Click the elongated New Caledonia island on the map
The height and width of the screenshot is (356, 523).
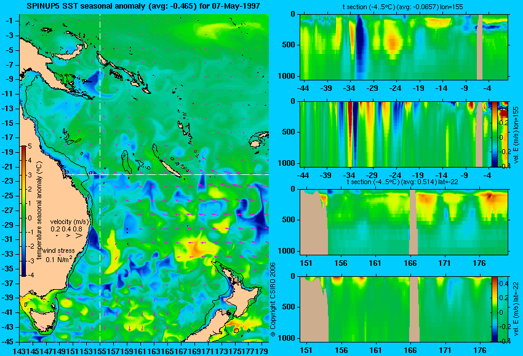click(x=170, y=169)
